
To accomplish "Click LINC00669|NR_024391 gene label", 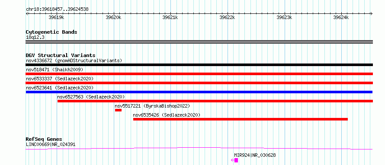I will pos(51,145).
